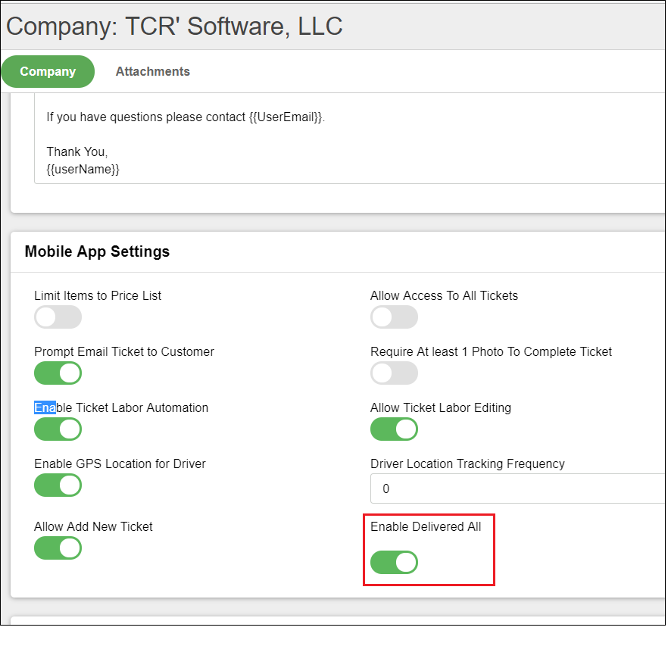
Task: Click the {{UserEmail}} placeholder in the template
Action: pyautogui.click(x=286, y=117)
